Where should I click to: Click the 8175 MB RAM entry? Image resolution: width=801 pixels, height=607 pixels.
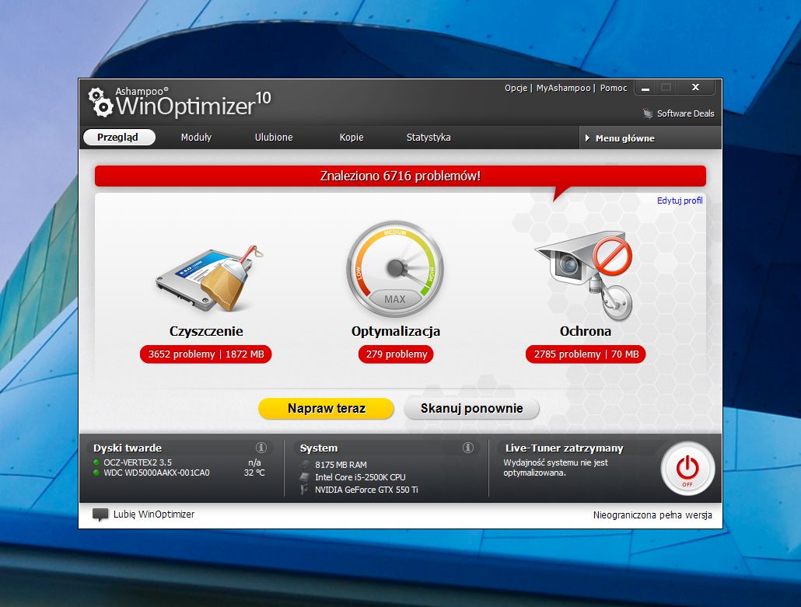(x=341, y=465)
